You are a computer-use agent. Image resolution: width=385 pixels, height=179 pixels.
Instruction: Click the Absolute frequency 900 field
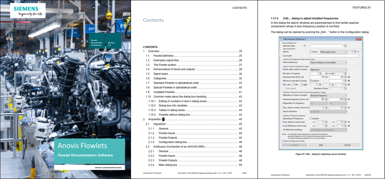pos(318,99)
